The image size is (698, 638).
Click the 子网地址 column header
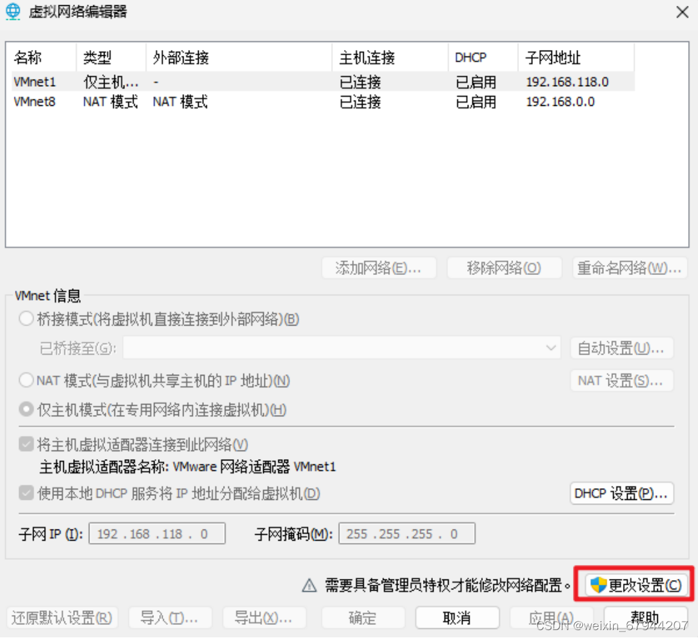[576, 57]
